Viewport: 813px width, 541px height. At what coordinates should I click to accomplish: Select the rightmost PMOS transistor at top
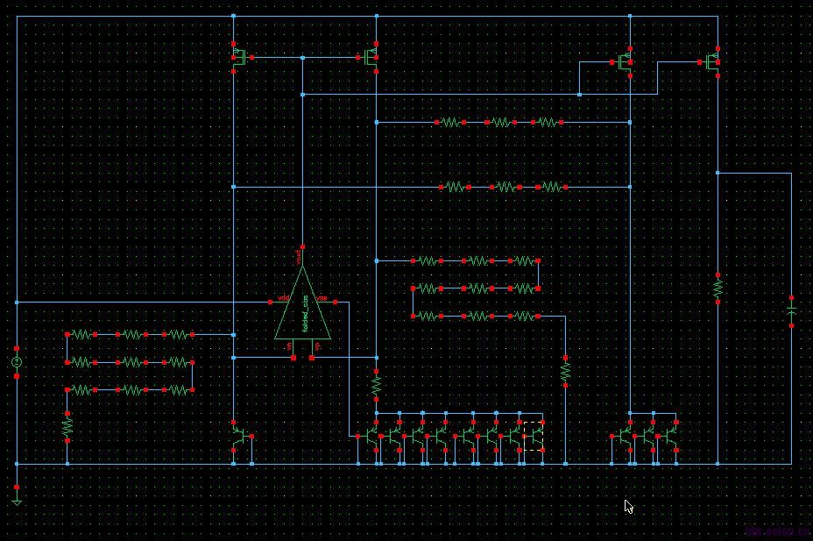712,62
